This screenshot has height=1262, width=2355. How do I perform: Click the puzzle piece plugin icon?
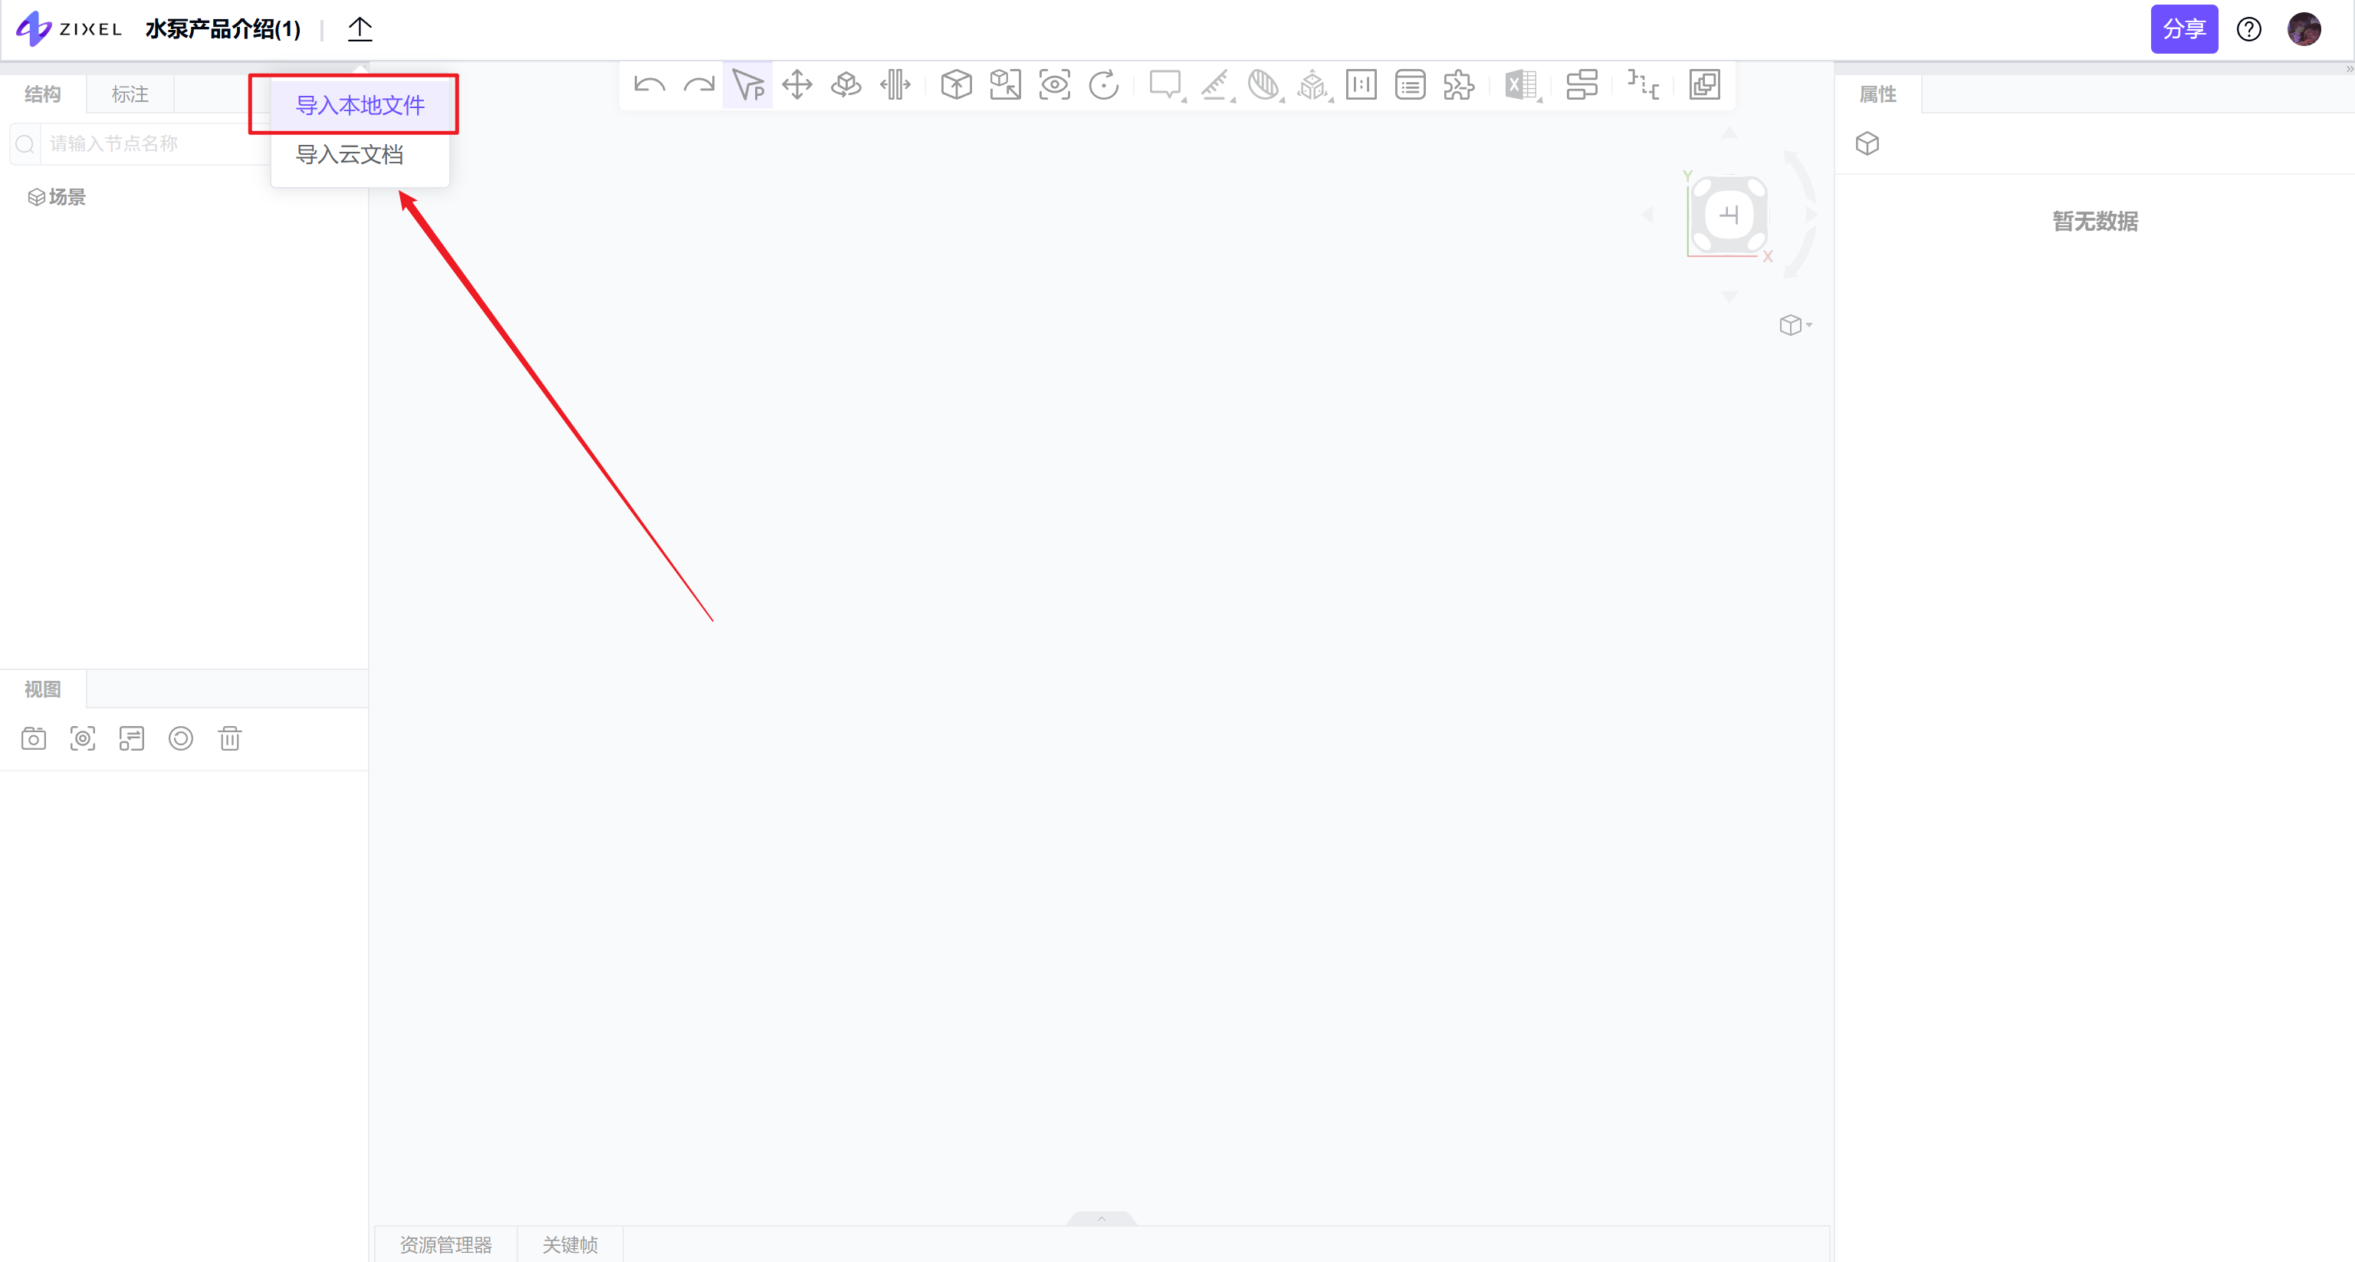click(x=1459, y=85)
